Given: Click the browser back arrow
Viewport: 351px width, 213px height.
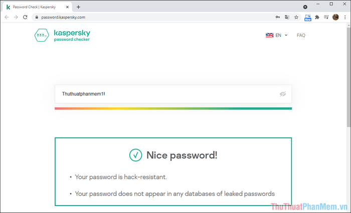Looking at the screenshot, I should [6, 17].
